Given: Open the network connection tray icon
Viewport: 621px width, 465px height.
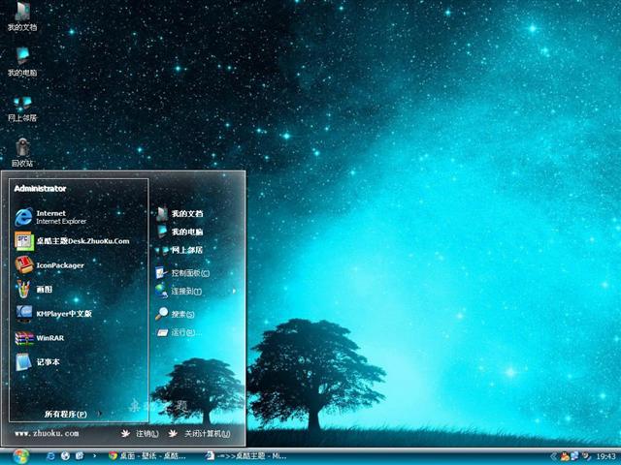Looking at the screenshot, I should tap(574, 456).
